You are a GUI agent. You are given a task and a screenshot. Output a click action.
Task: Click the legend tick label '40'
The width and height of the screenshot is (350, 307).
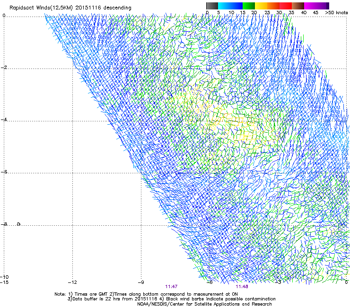(304, 13)
